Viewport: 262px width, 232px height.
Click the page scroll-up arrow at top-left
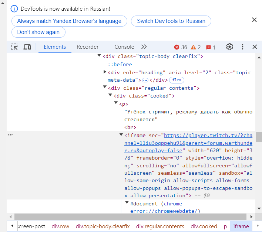coord(3,3)
